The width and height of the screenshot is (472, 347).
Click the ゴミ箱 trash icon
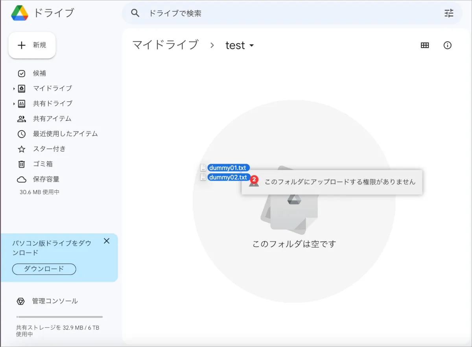[22, 164]
